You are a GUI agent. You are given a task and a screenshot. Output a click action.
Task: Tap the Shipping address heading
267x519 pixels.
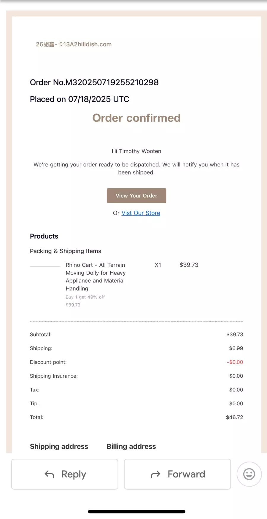point(59,446)
